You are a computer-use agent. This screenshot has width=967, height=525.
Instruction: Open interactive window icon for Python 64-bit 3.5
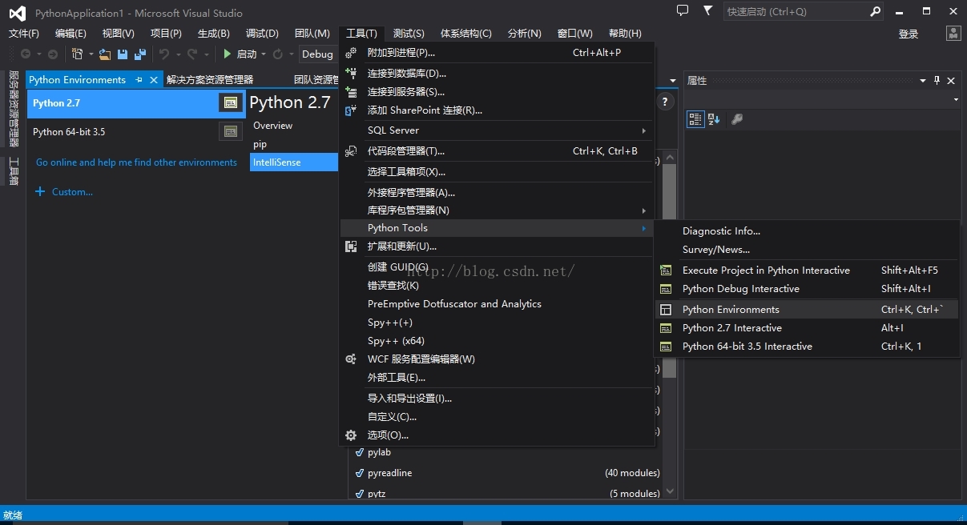point(231,131)
